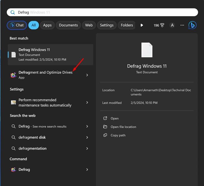The width and height of the screenshot is (204, 186).
Task: Open the three-dots more options menu
Action: pos(182,25)
